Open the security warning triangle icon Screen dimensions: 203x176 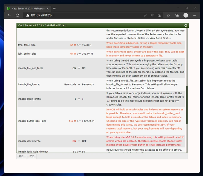[28, 15]
